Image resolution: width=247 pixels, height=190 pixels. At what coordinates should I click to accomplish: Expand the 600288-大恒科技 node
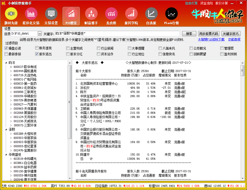[x=11, y=134]
